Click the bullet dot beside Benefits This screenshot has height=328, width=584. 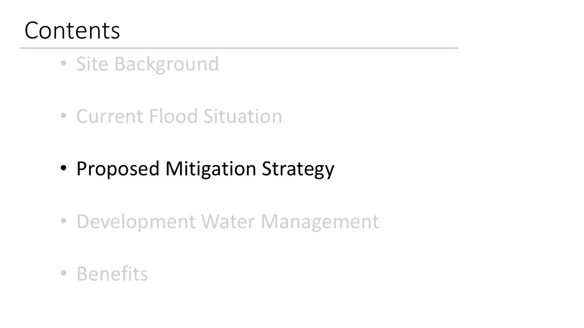coord(64,274)
